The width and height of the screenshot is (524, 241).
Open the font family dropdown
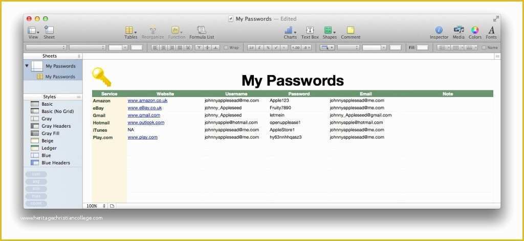(46, 47)
